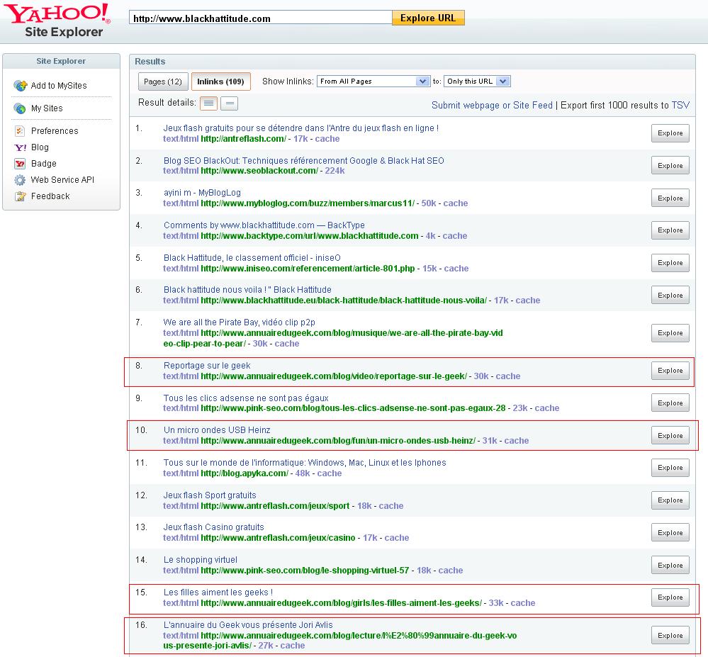Open the 'Only this URL' dropdown
708x657 pixels.
coord(477,82)
